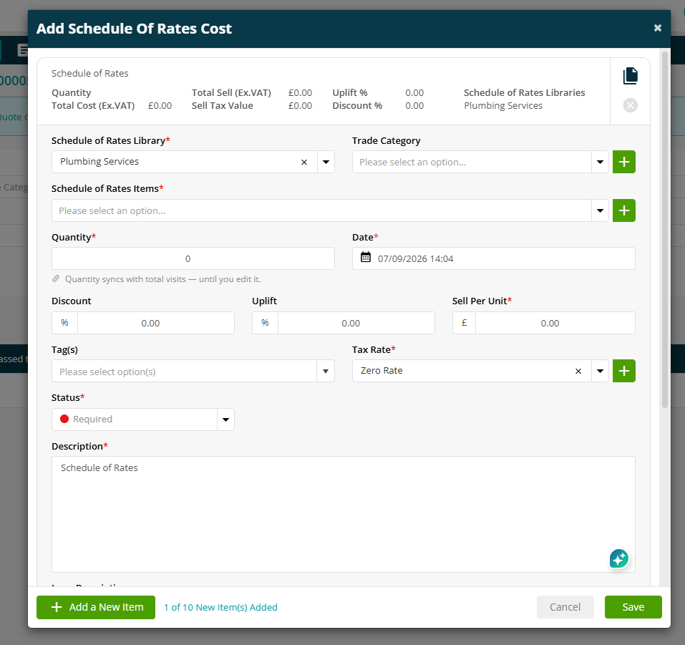
Task: Expand the Tax Rate dropdown arrow
Action: click(601, 371)
